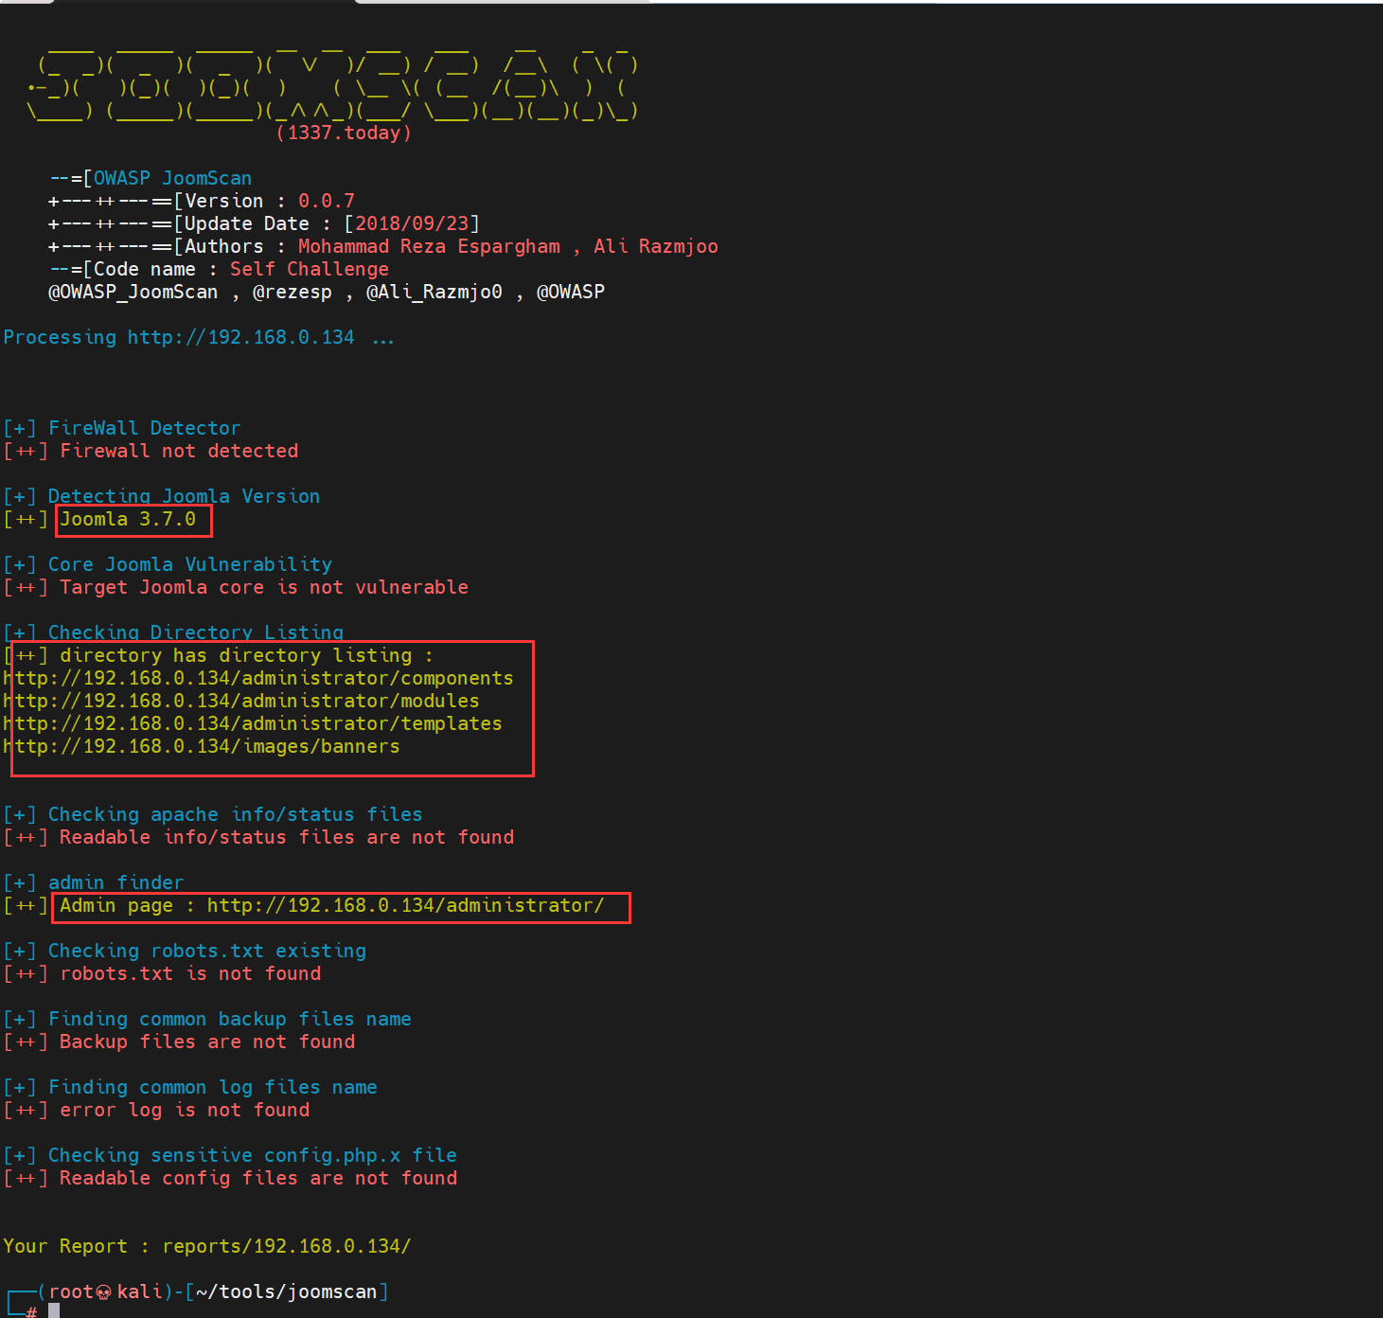
Task: Click the skull icon in the prompt
Action: [104, 1292]
